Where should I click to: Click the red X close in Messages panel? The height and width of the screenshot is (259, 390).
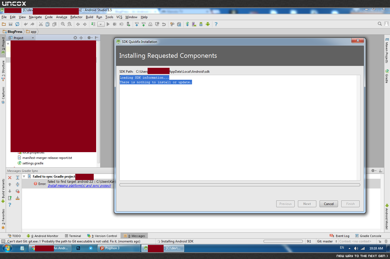(x=10, y=178)
